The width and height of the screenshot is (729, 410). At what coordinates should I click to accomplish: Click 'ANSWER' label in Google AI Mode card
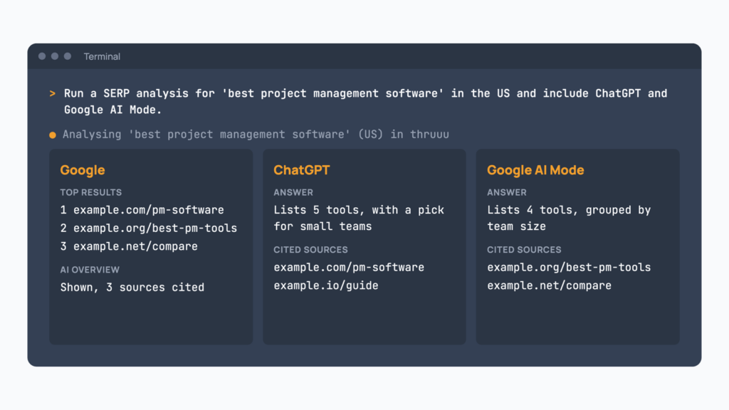point(507,192)
